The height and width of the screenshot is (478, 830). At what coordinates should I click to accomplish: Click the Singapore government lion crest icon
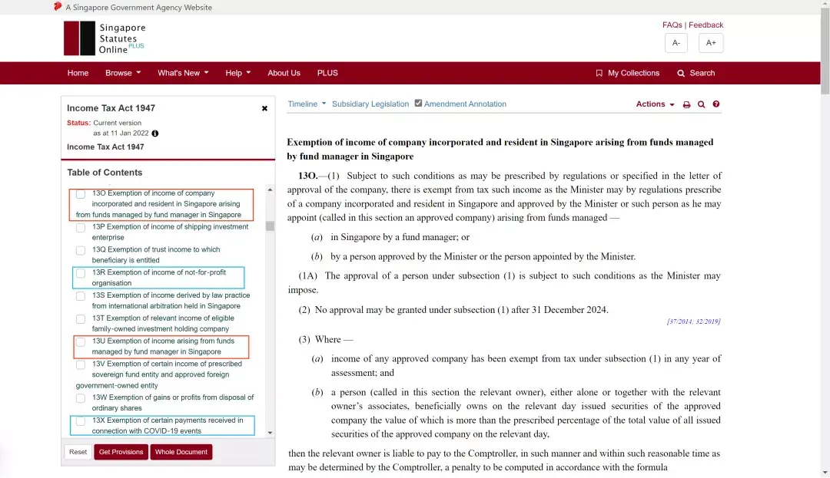58,7
